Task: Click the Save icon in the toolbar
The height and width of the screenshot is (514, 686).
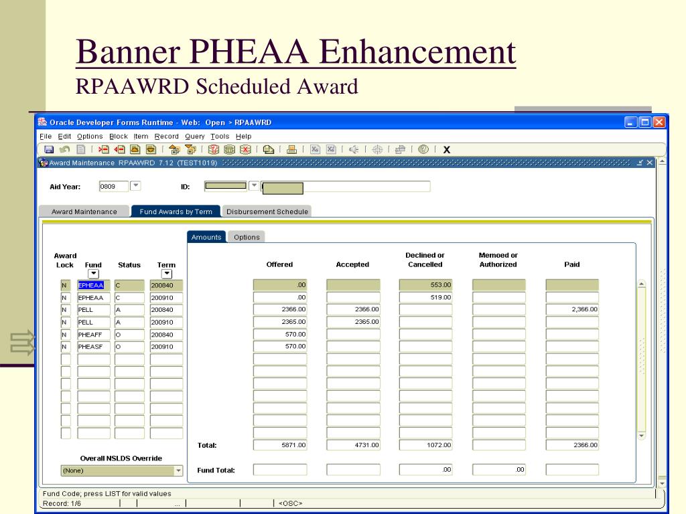Action: 49,149
